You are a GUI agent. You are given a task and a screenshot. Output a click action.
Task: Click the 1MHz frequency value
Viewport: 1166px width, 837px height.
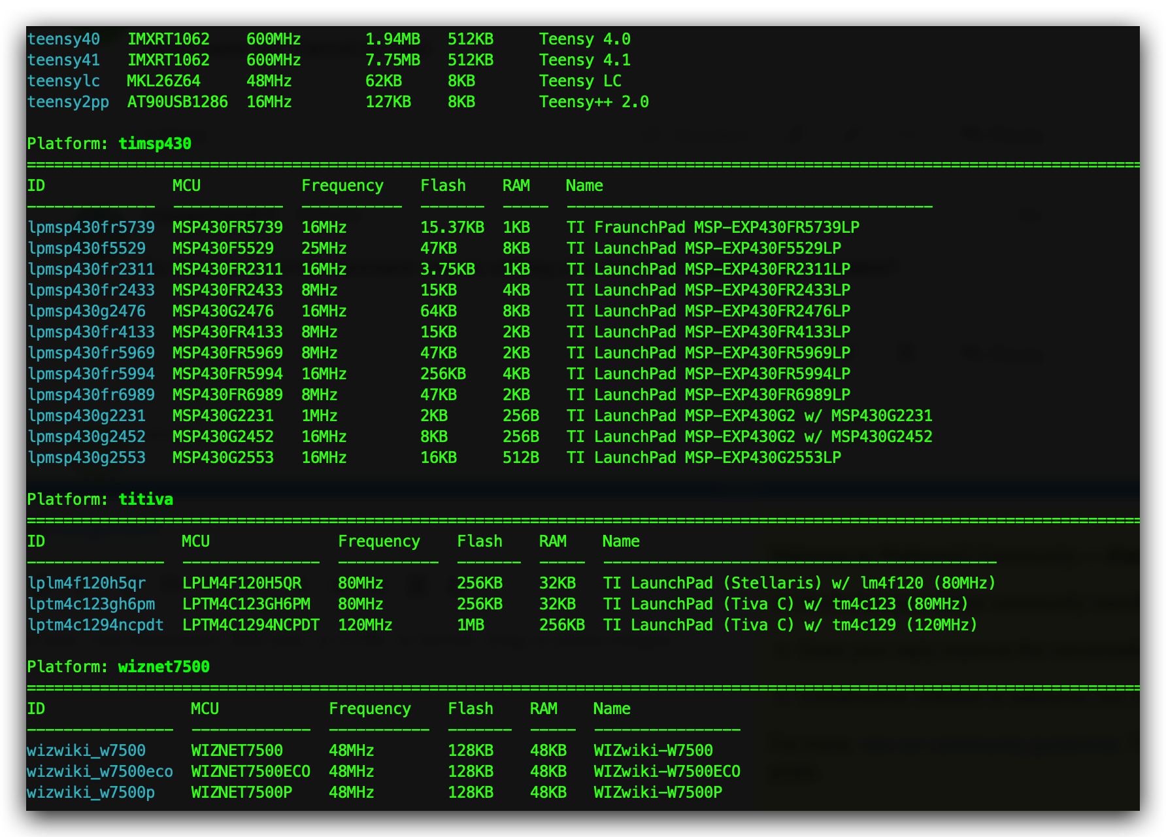coord(320,416)
